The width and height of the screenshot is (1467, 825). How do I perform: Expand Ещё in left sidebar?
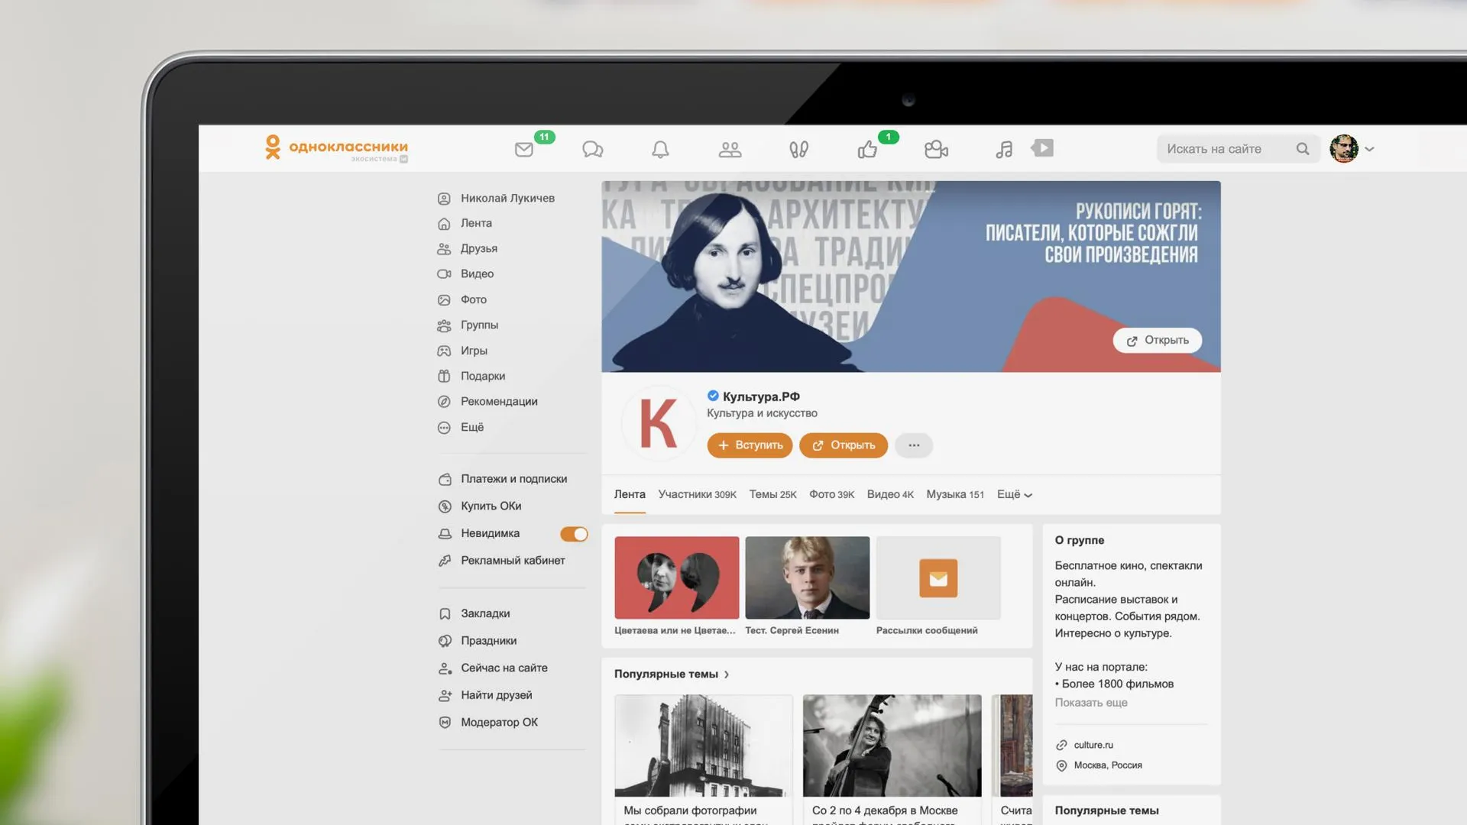[x=461, y=428]
